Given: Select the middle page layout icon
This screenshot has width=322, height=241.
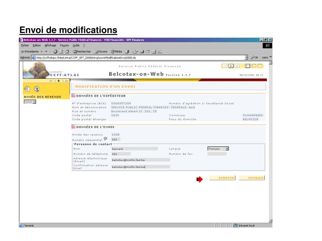Looking at the screenshot, I should [x=254, y=66].
